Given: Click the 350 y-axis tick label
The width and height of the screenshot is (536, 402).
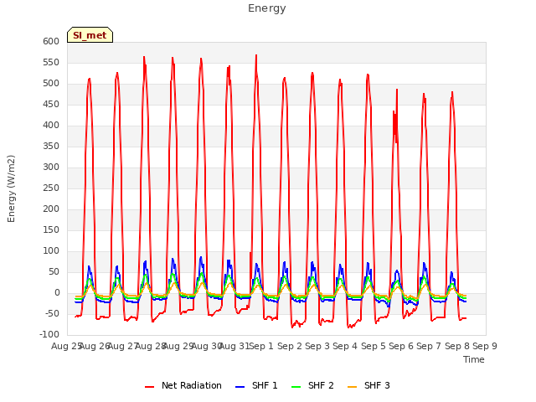Looking at the screenshot, I should point(51,146).
